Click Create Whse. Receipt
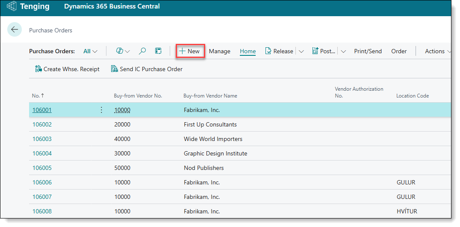 tap(67, 69)
